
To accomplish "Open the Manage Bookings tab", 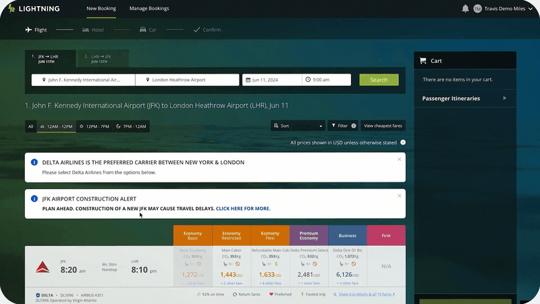I will tap(149, 9).
